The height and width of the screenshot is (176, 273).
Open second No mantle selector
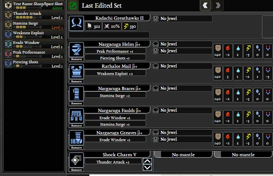243,154
